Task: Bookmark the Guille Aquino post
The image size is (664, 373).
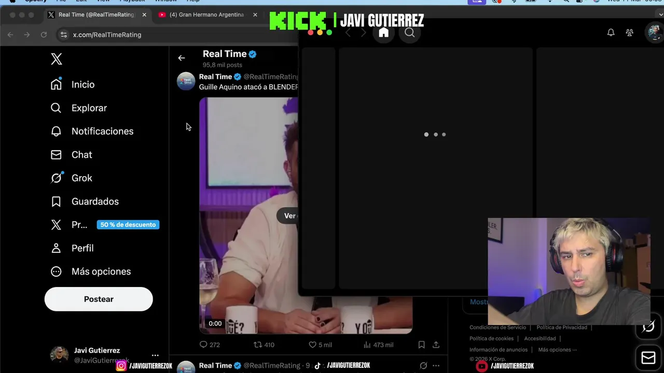Action: click(x=422, y=345)
